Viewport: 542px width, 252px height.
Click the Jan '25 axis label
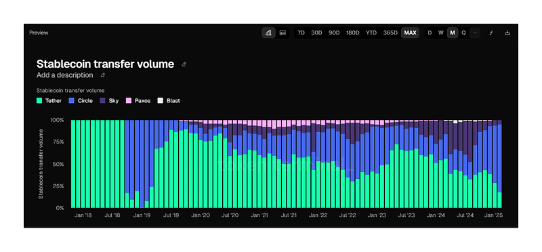point(495,215)
